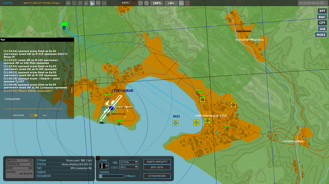Expand the СТРОЙ formation dropdown
The image size is (329, 184).
point(104,166)
